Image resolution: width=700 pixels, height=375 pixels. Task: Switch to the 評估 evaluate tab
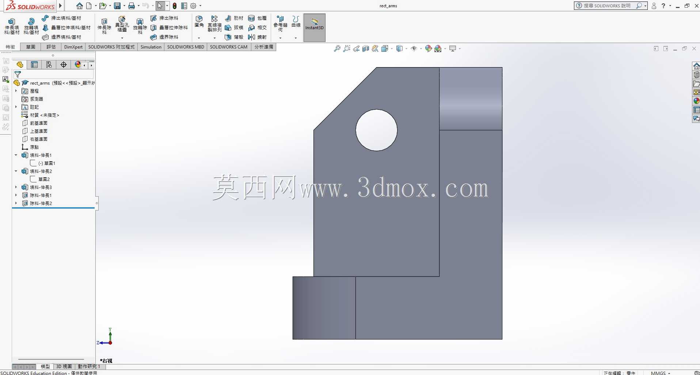(x=51, y=47)
